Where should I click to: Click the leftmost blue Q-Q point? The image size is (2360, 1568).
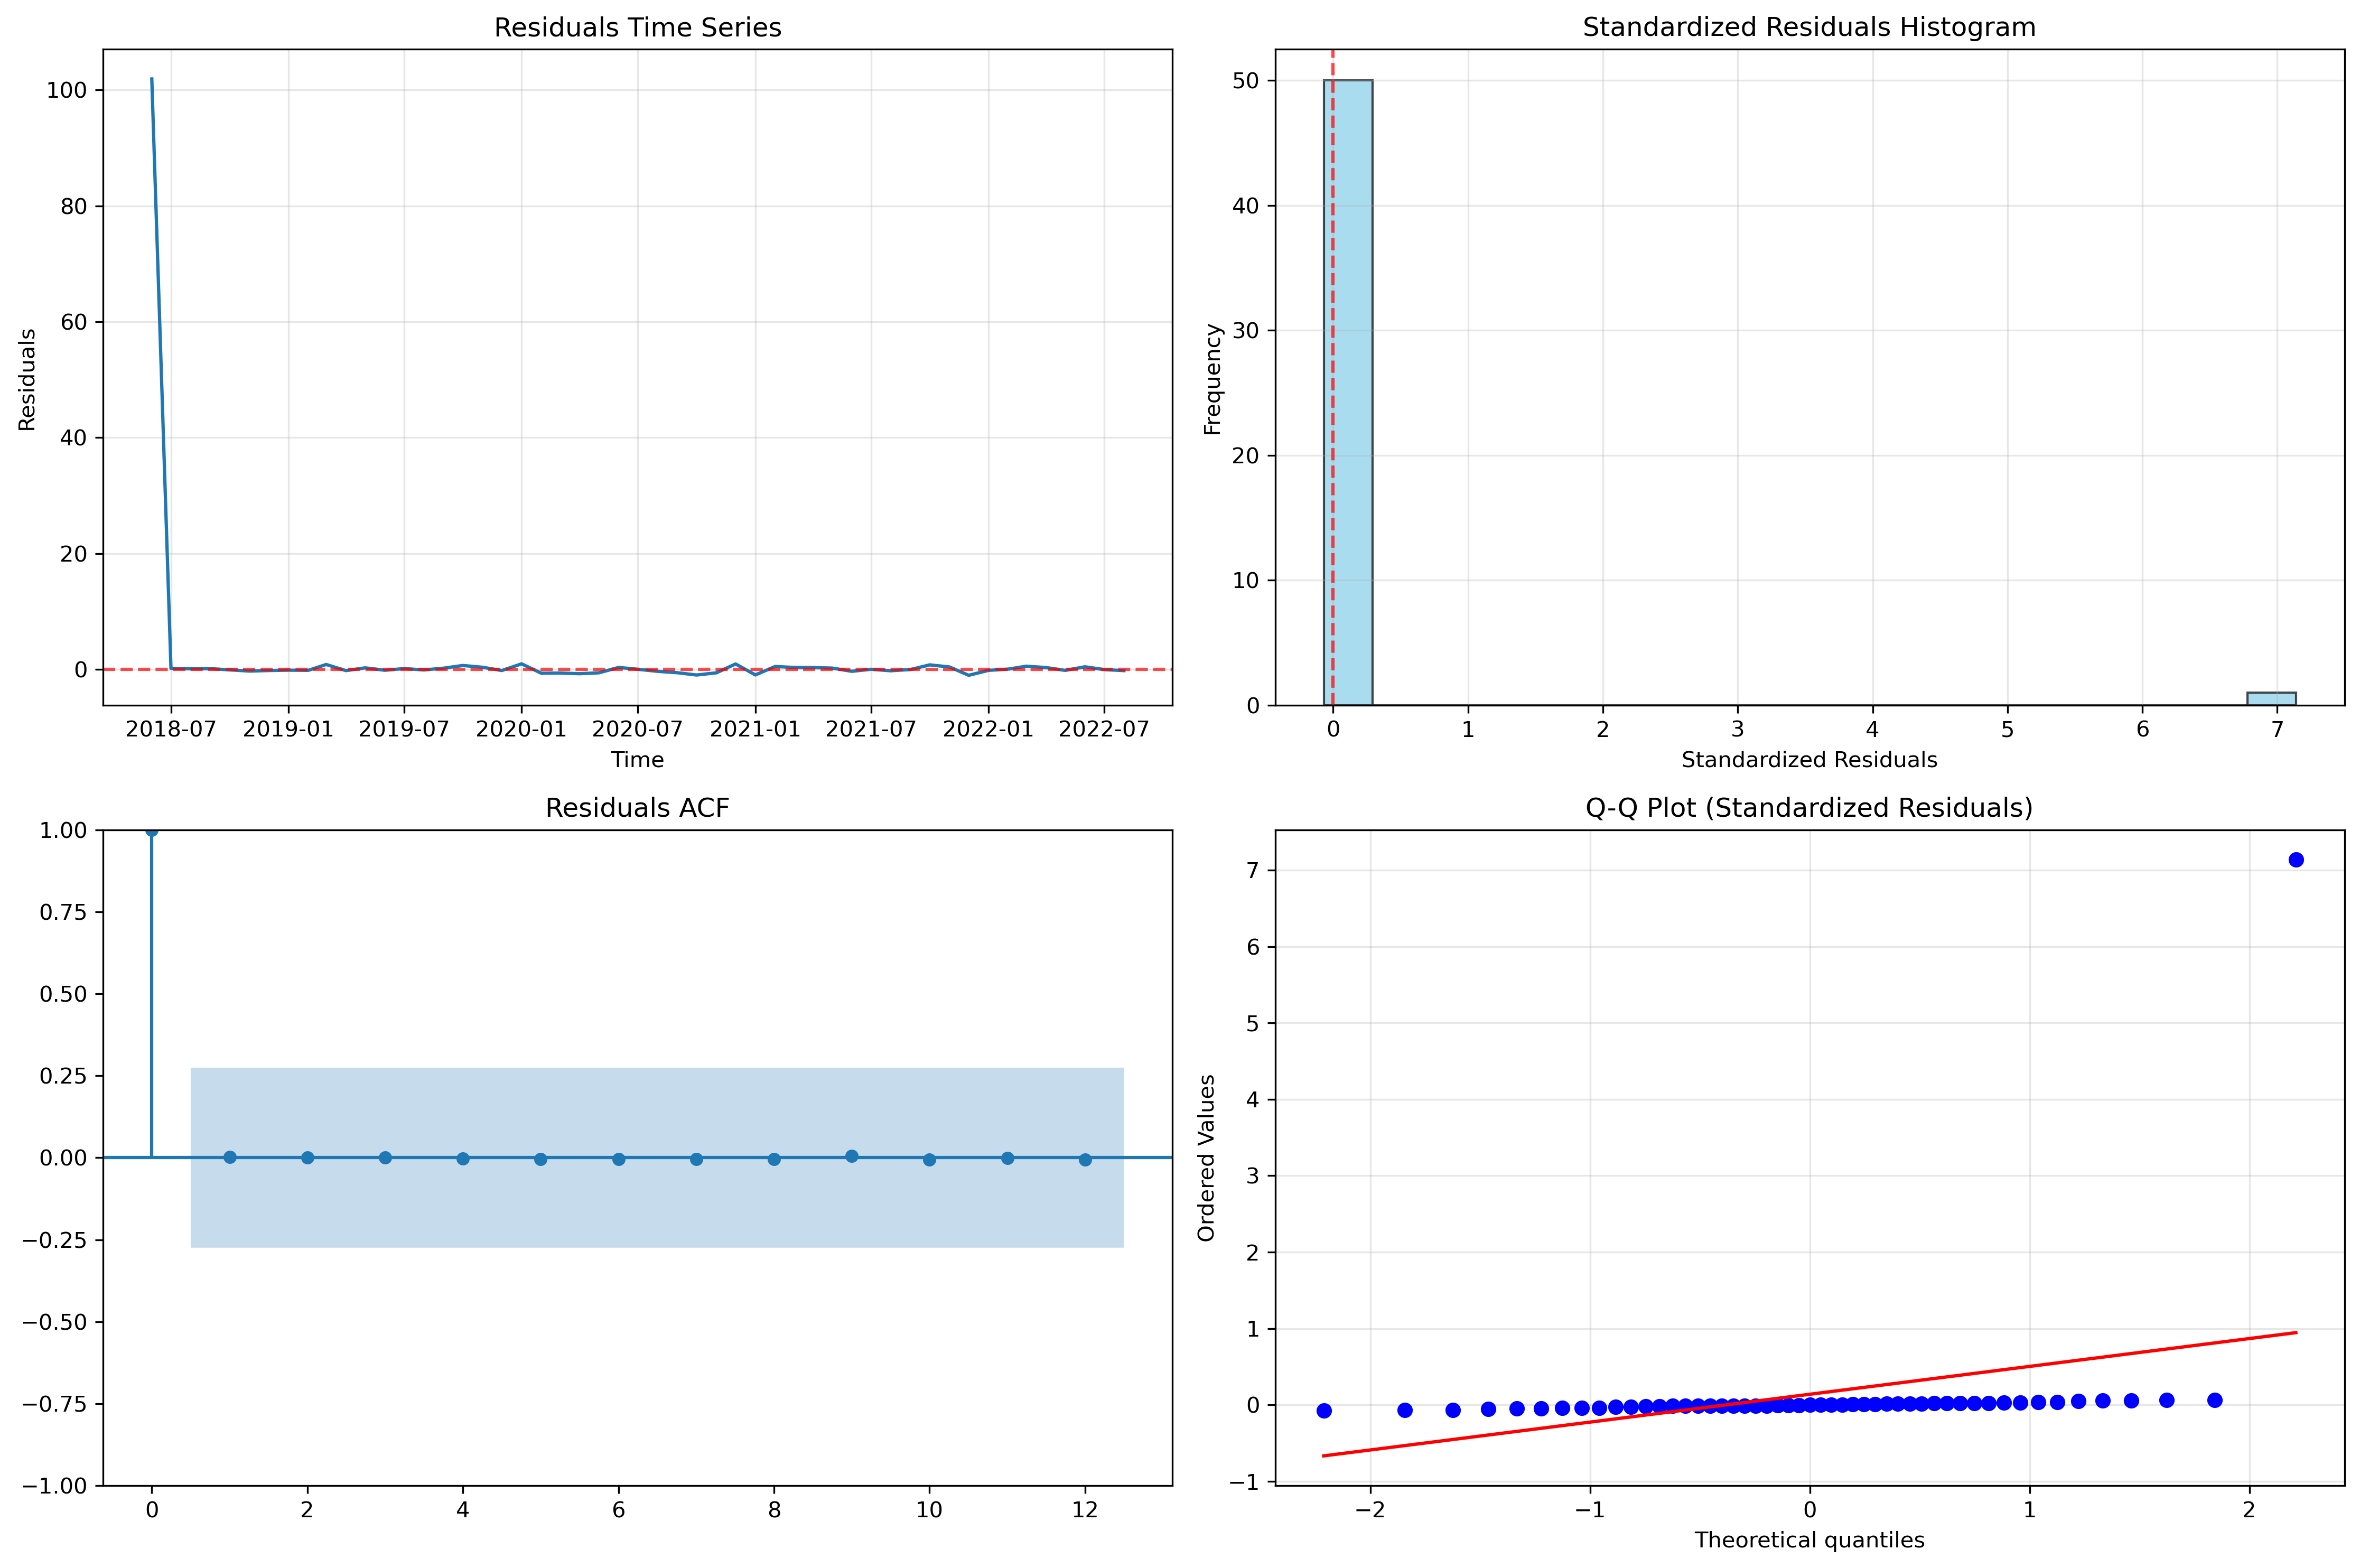1324,1411
